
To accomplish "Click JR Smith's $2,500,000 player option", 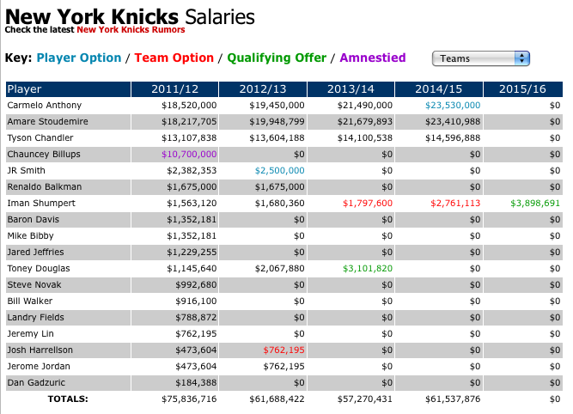I will point(279,171).
